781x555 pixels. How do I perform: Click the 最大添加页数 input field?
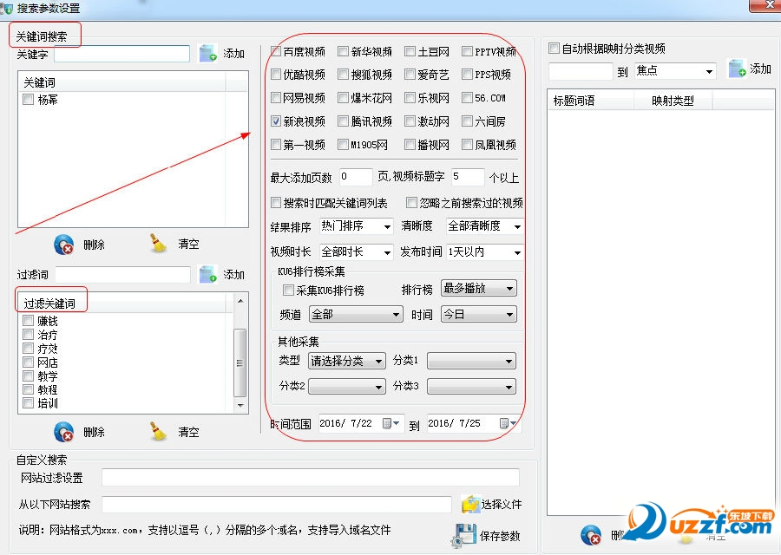click(x=356, y=177)
